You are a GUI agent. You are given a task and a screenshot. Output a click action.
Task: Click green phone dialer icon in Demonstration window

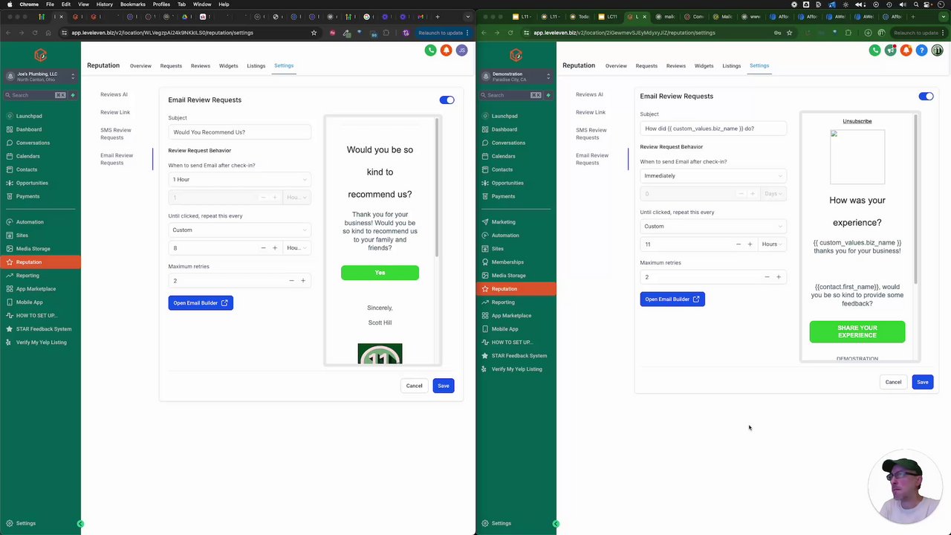tap(874, 51)
